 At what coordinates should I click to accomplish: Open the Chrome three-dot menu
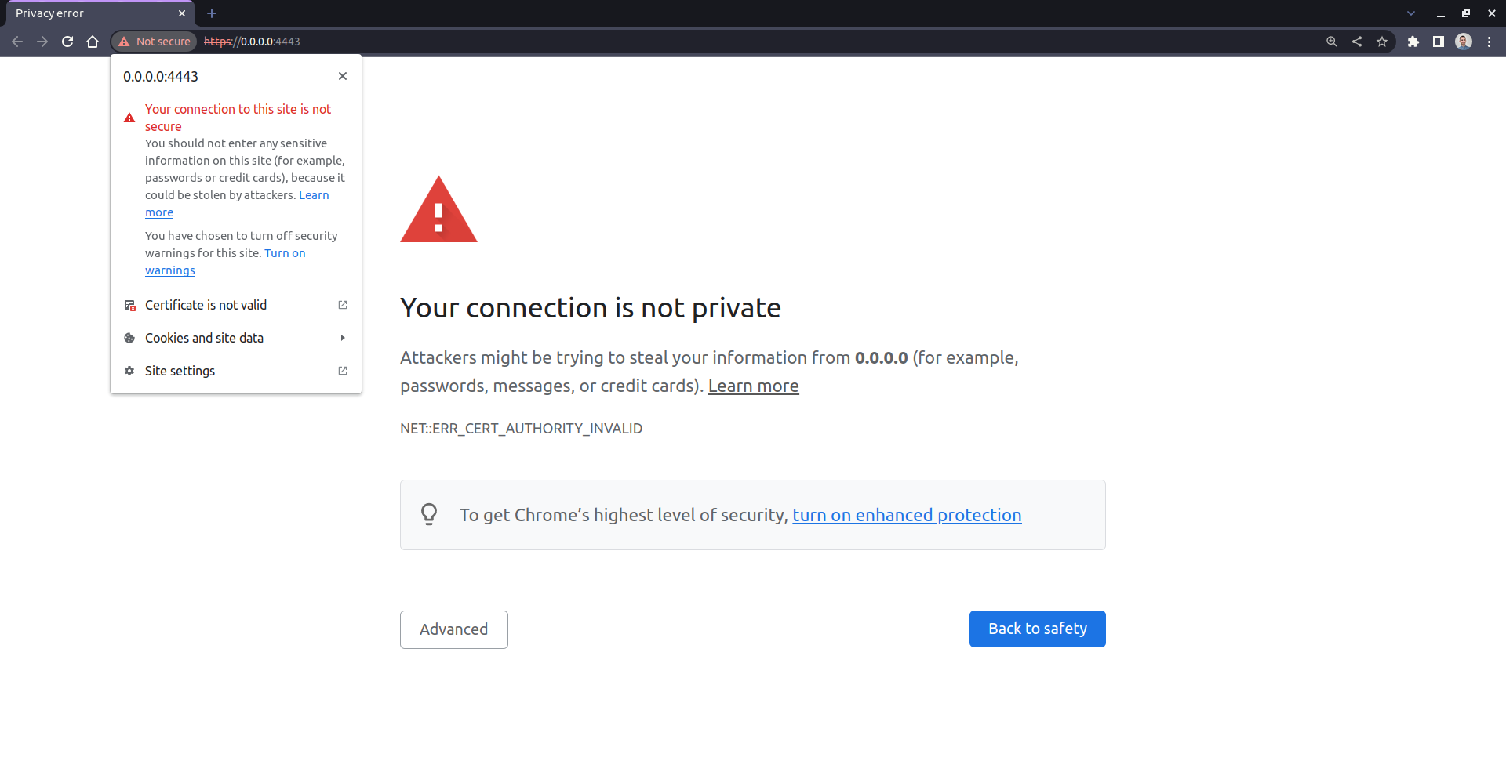(1490, 42)
